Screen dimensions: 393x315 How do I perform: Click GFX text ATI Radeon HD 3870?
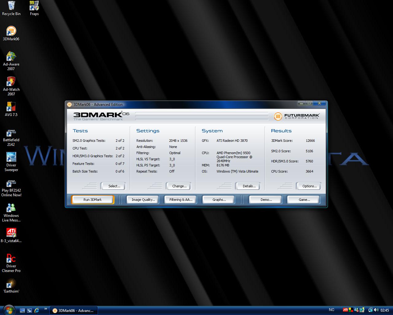(232, 141)
